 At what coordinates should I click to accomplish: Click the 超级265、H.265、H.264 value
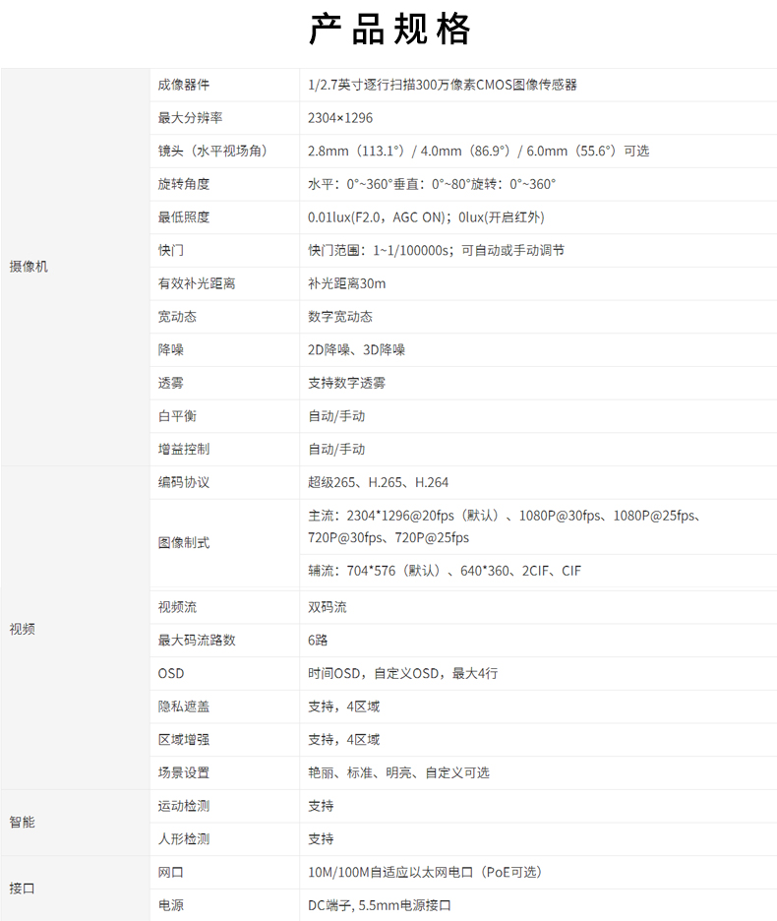click(x=379, y=482)
